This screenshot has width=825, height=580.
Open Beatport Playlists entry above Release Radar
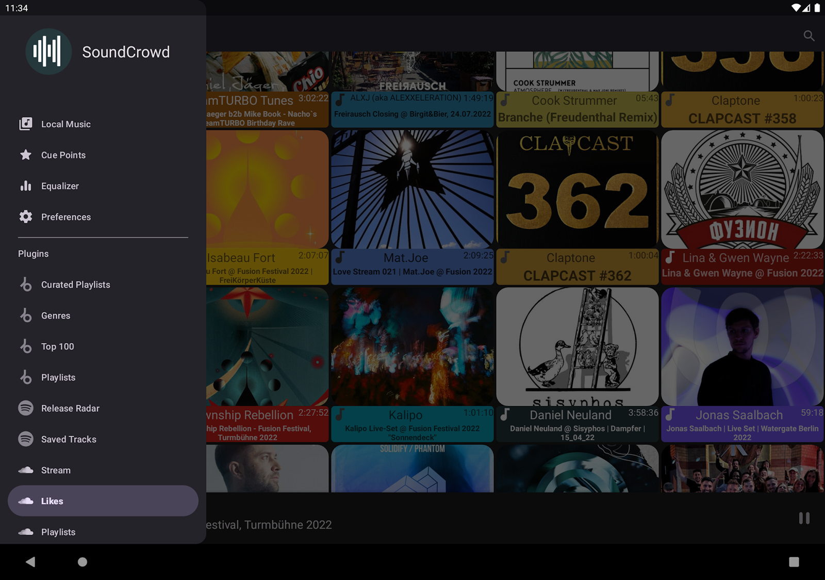103,377
